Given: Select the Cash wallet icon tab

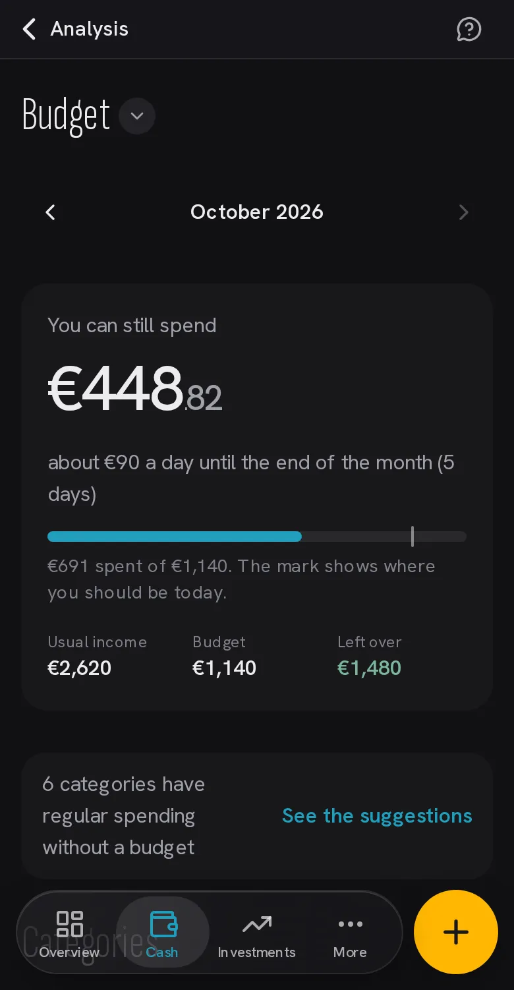Looking at the screenshot, I should 163,933.
